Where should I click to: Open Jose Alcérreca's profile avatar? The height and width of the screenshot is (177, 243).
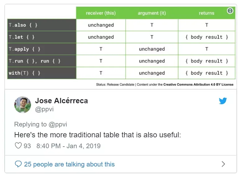pyautogui.click(x=23, y=105)
